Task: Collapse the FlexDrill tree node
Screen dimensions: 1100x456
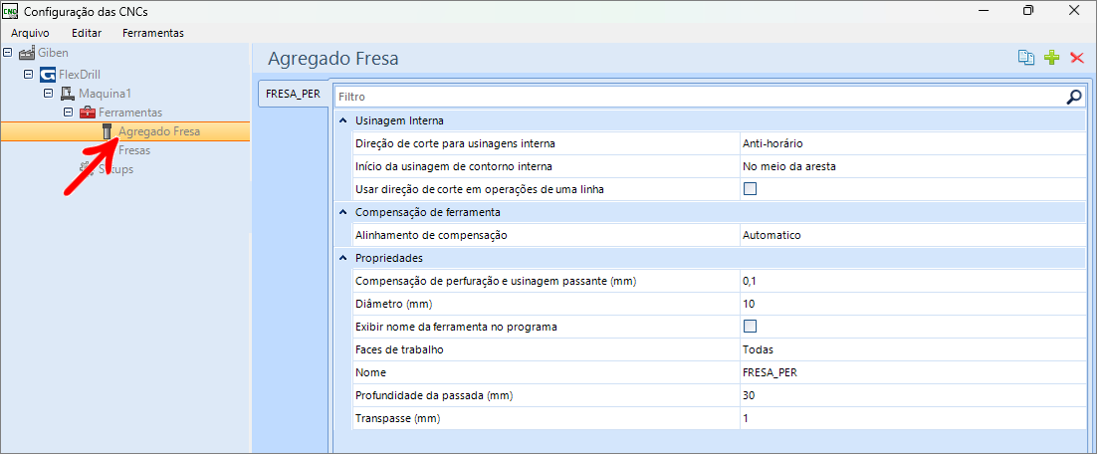Action: click(x=29, y=74)
